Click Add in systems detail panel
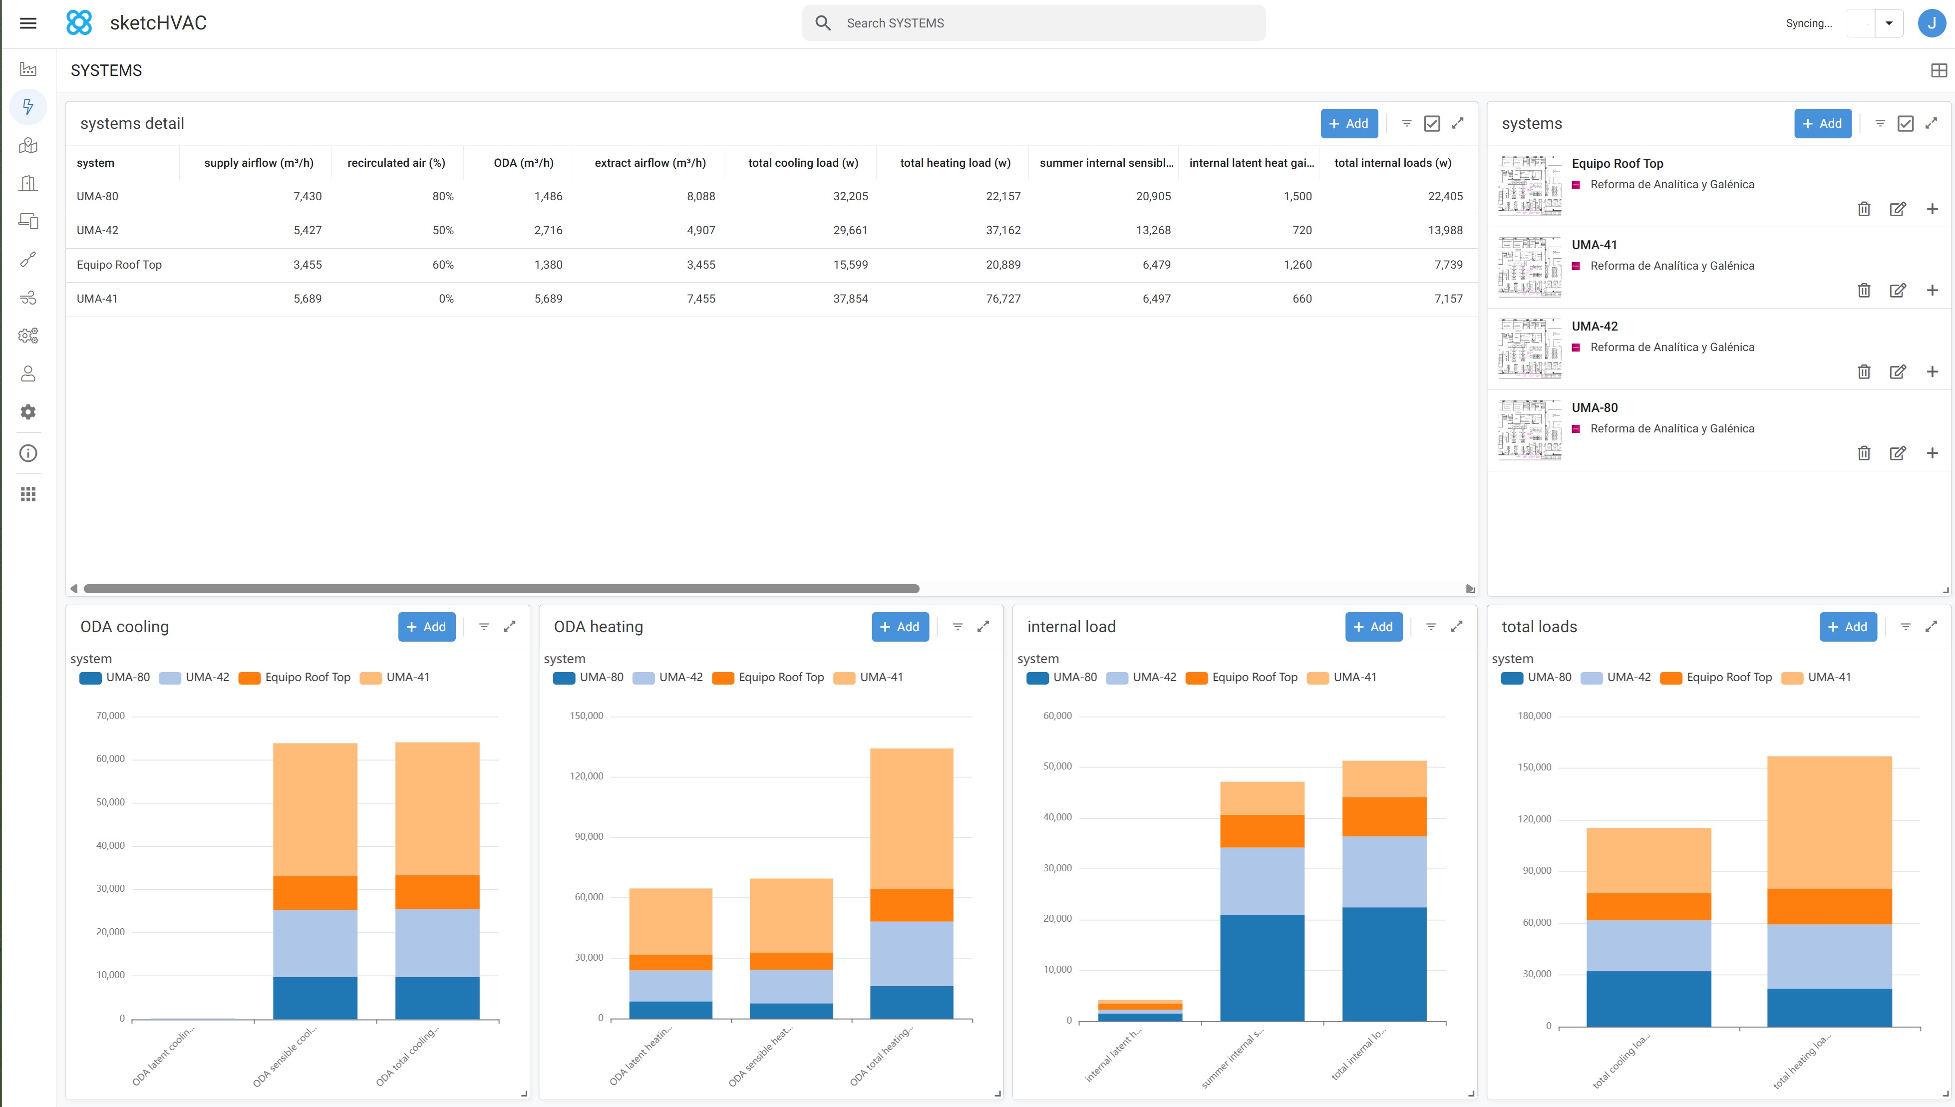1955x1107 pixels. pyautogui.click(x=1349, y=123)
